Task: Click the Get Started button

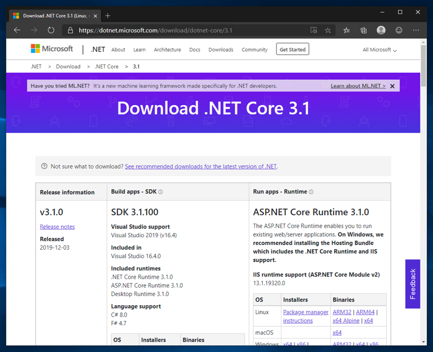Action: click(292, 49)
